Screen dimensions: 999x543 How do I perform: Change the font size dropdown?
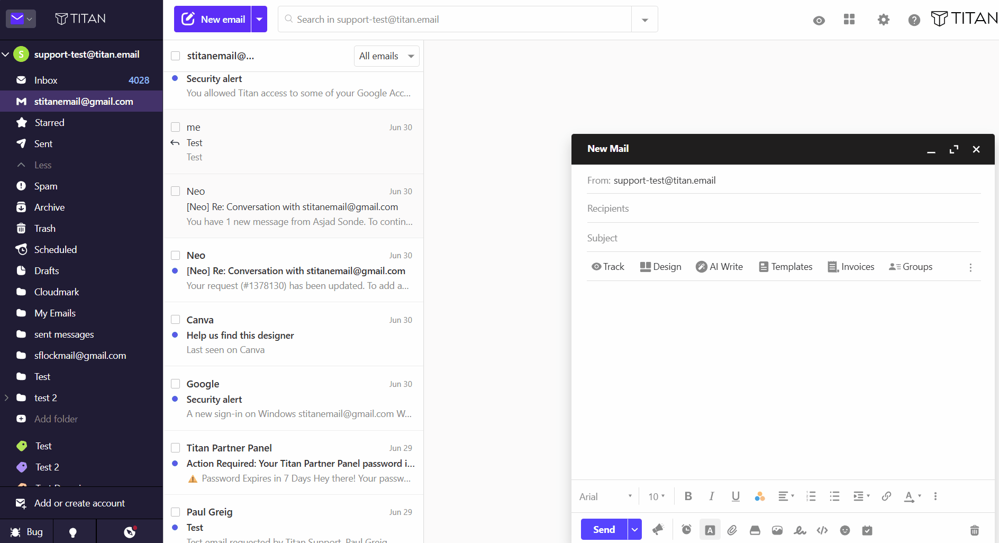657,496
